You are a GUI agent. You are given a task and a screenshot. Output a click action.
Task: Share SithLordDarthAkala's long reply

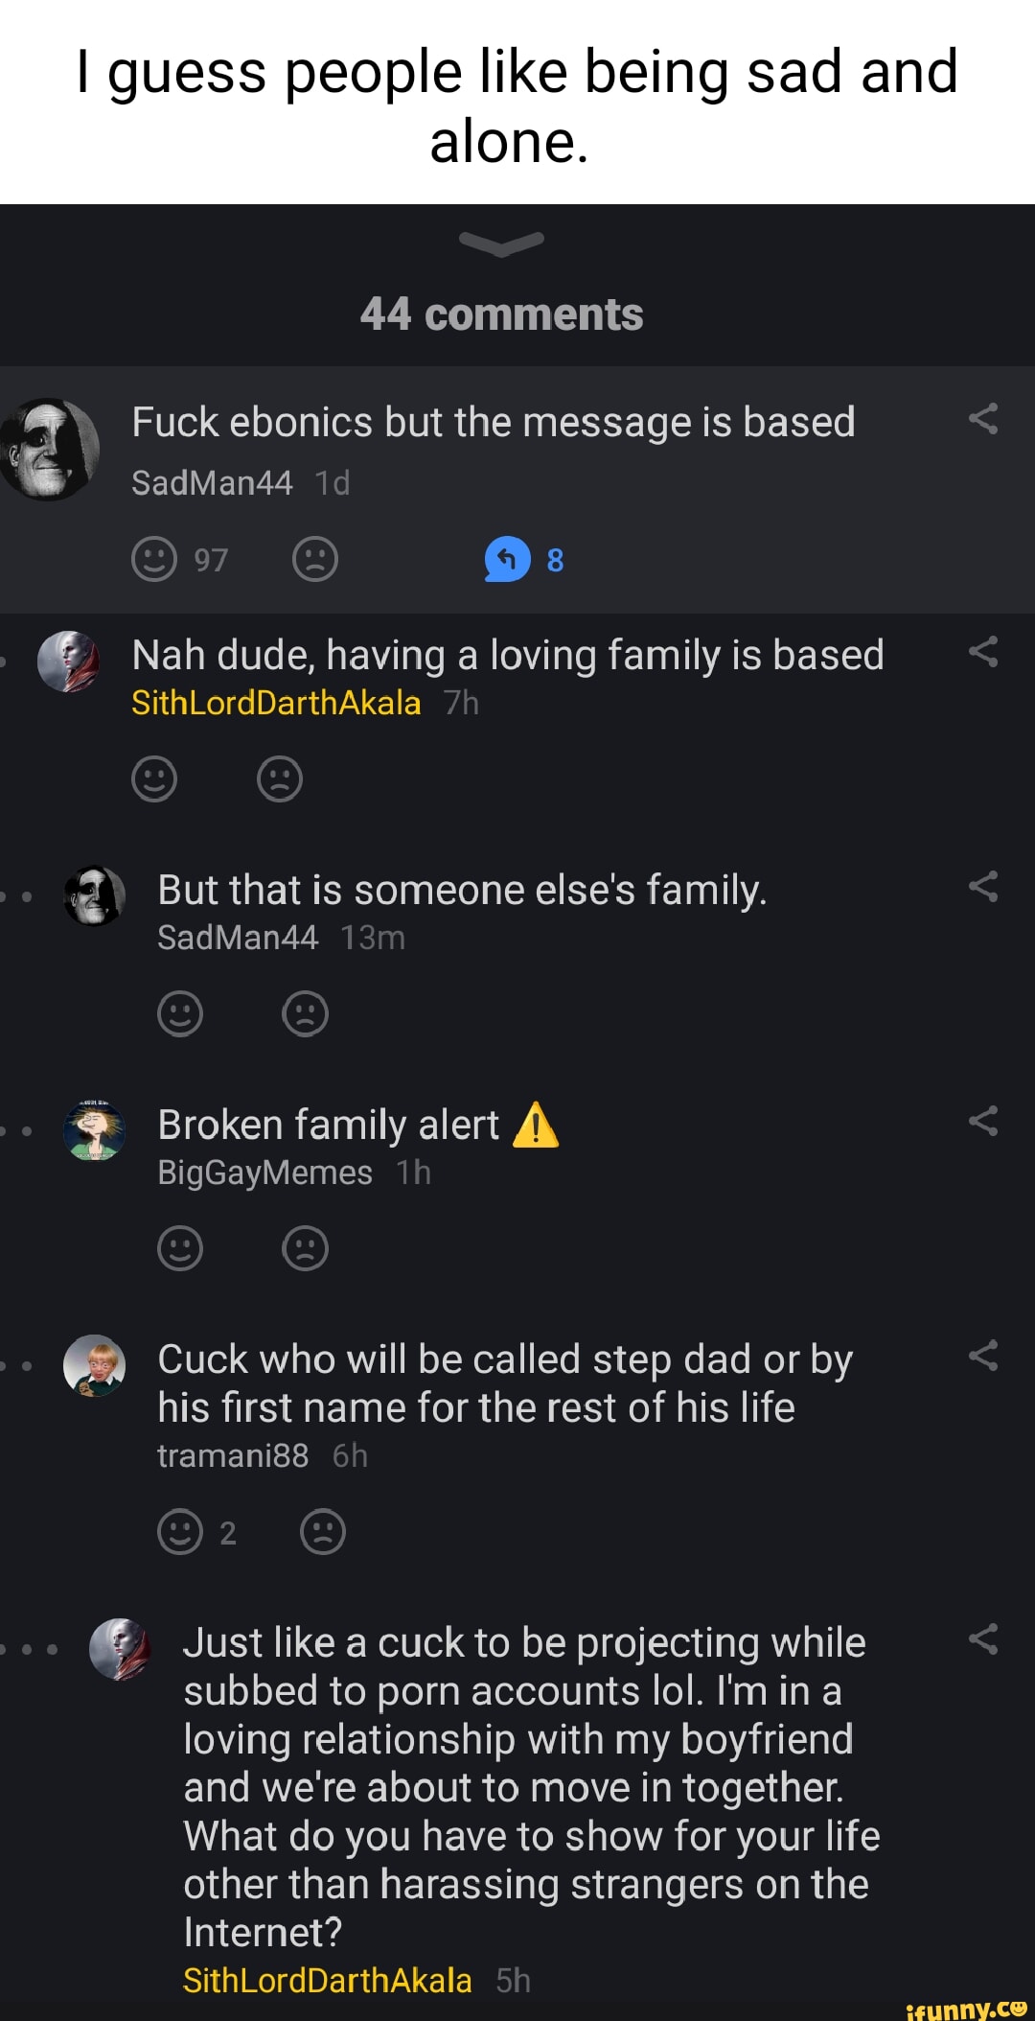point(983,1639)
